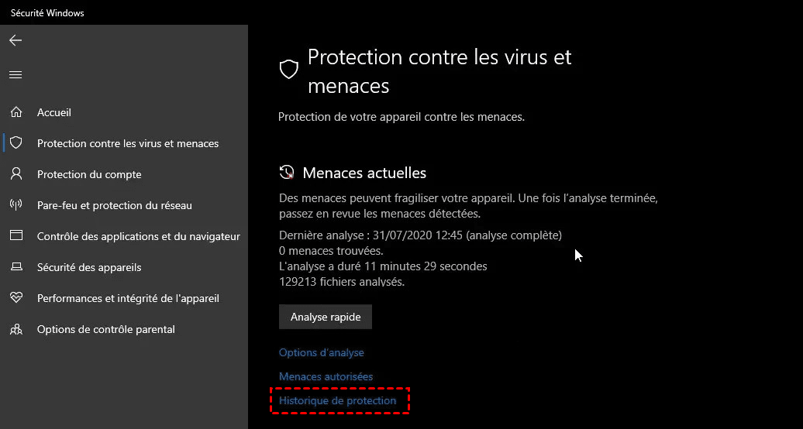Select Protection du compte menu item
803x429 pixels.
[89, 174]
